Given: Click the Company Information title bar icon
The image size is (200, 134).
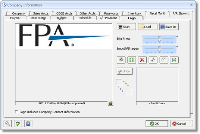Looking at the screenshot, I should pos(4,5).
